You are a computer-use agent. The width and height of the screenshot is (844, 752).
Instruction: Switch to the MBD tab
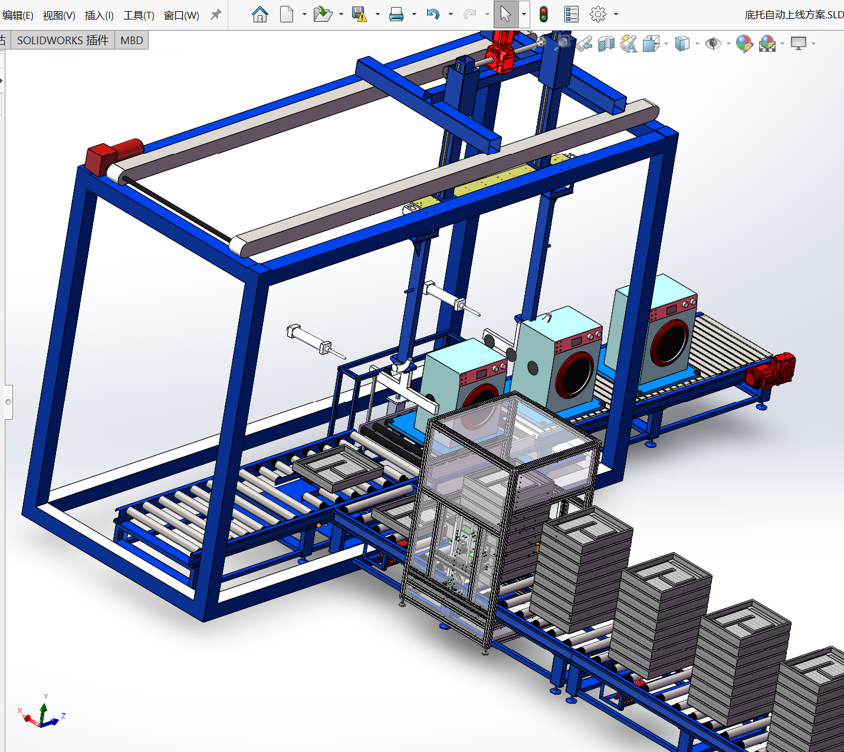point(132,41)
